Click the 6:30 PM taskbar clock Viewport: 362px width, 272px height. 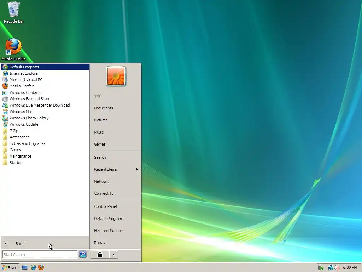[x=350, y=268]
